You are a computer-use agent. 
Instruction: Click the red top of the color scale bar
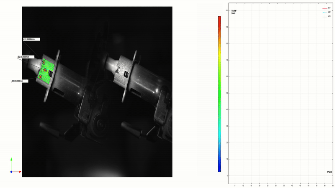[x=219, y=19]
